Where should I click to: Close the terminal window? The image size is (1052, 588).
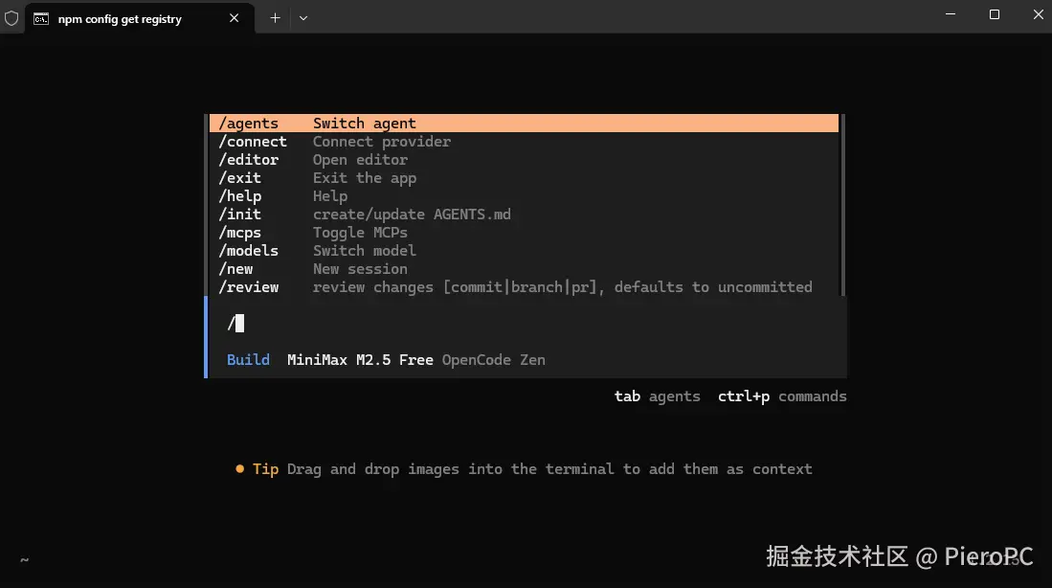point(1038,14)
